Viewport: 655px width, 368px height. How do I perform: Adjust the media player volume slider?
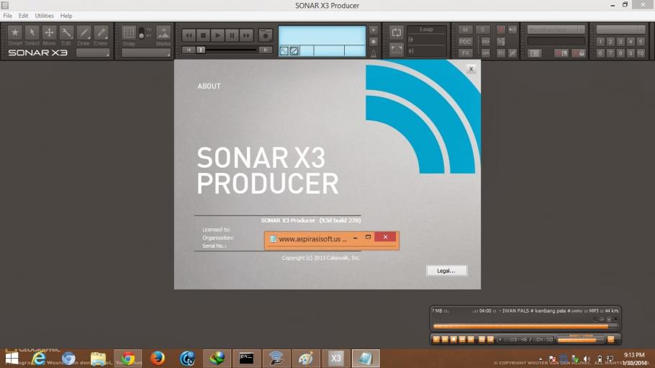click(581, 340)
